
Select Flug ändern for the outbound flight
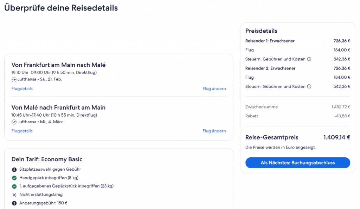[214, 89]
